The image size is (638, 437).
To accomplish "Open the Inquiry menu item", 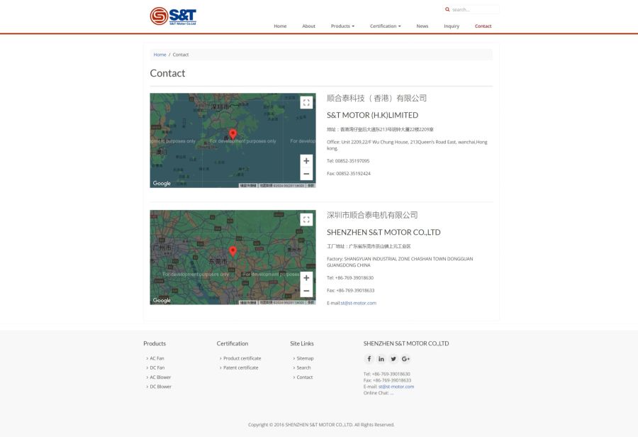I will point(452,26).
